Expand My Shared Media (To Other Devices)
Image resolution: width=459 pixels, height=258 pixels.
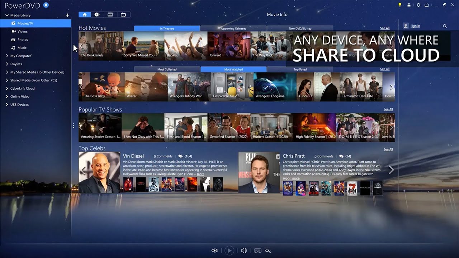7,72
